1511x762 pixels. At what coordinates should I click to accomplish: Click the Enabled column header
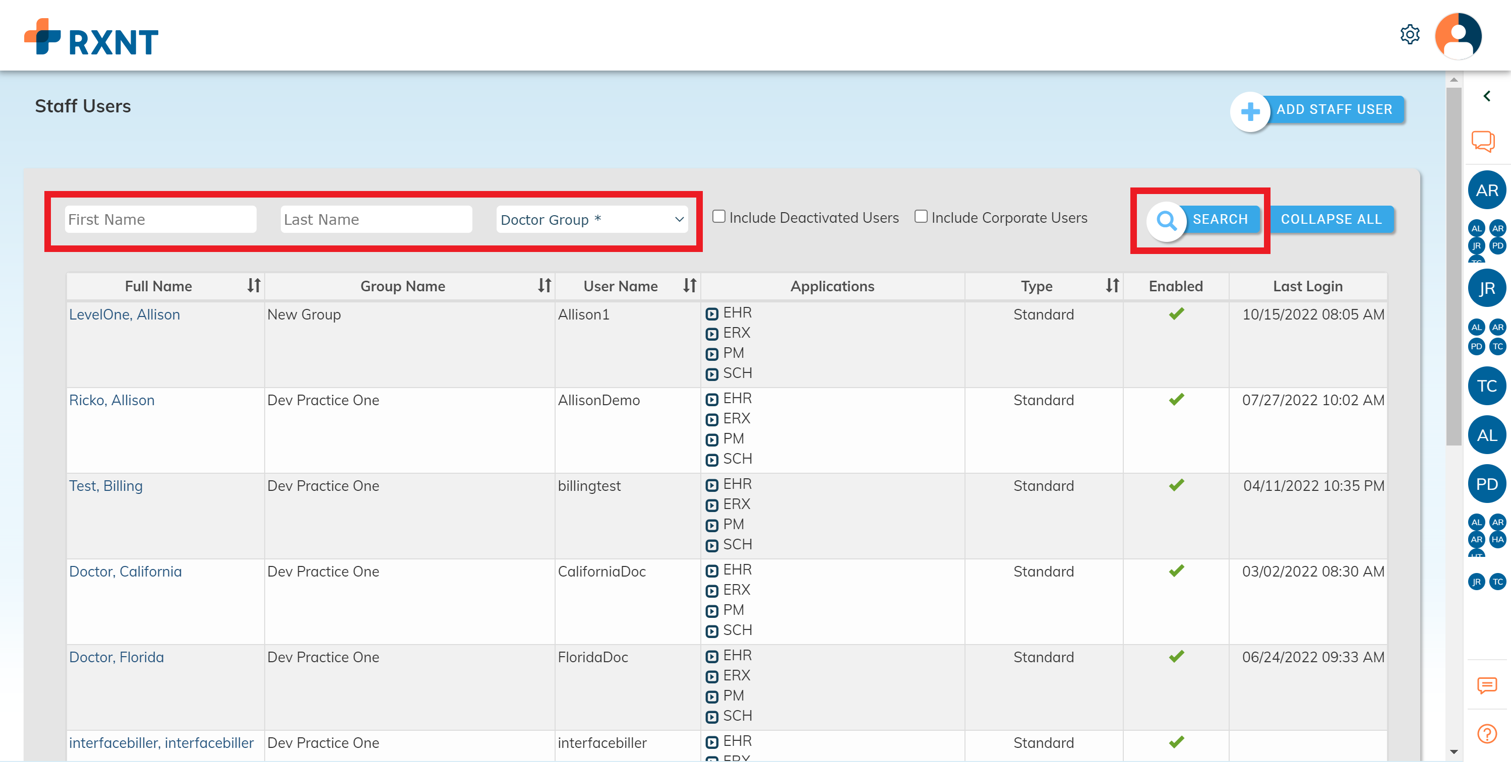pos(1176,285)
